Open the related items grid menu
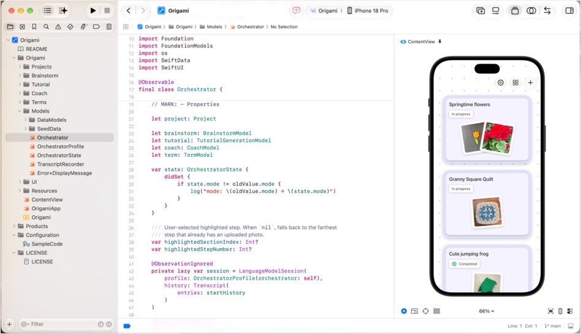581x334 pixels. pyautogui.click(x=126, y=27)
